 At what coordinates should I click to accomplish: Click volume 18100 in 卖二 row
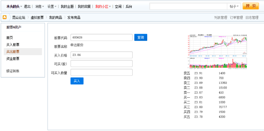click(x=223, y=88)
